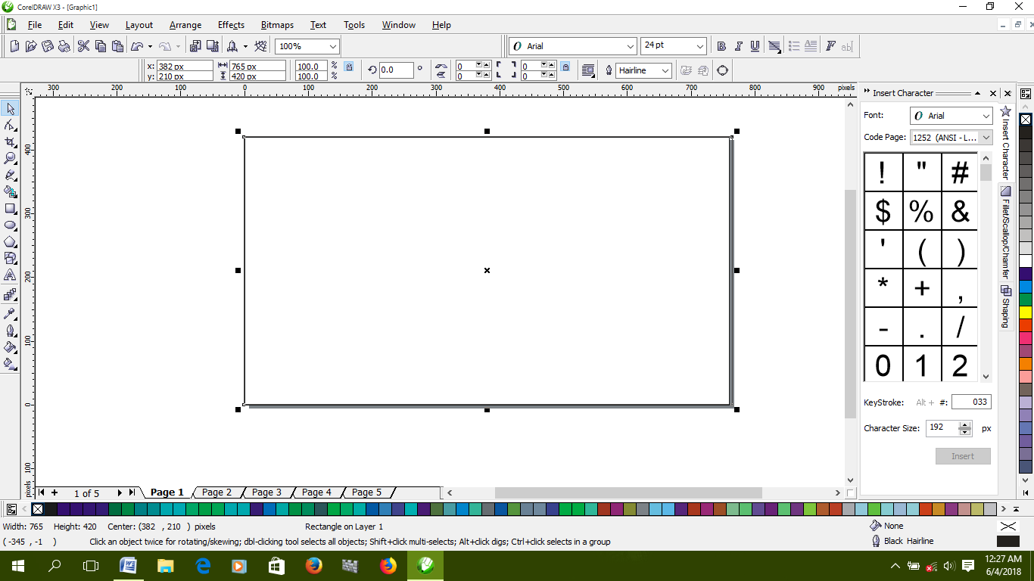The image size is (1034, 581).
Task: Choose the Rectangle tool
Action: (11, 210)
